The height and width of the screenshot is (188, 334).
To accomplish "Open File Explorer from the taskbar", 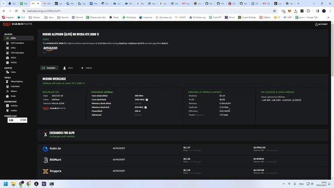I will (x=14, y=184).
